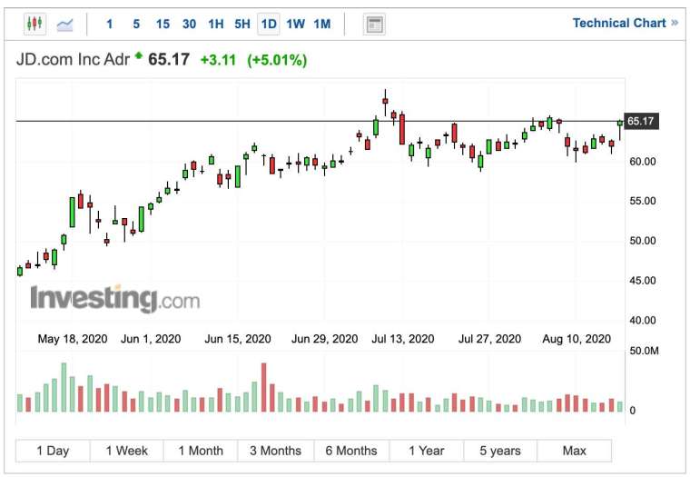The height and width of the screenshot is (477, 690).
Task: Select the 5 minute interval
Action: pos(136,24)
